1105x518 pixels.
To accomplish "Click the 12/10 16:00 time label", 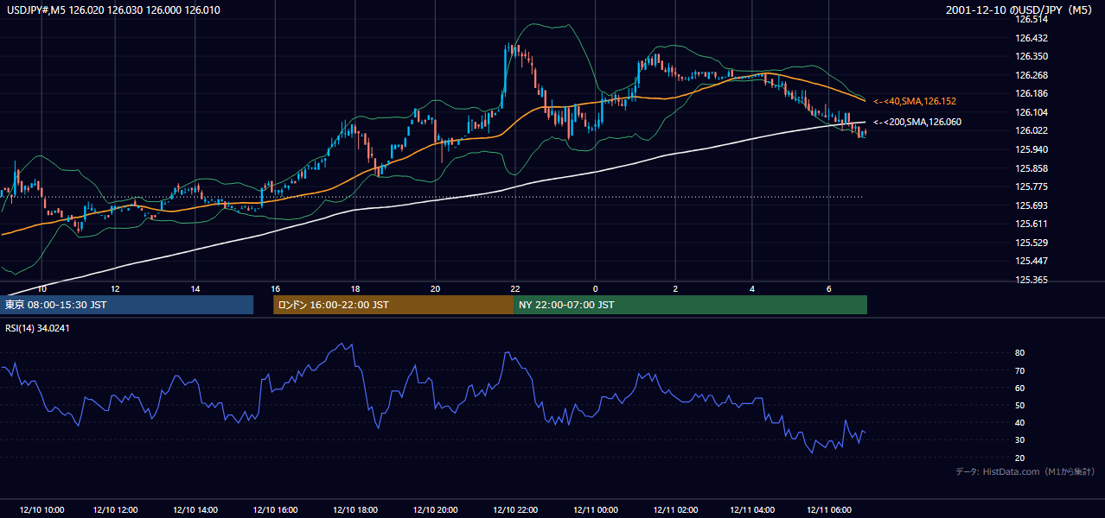I will click(274, 510).
